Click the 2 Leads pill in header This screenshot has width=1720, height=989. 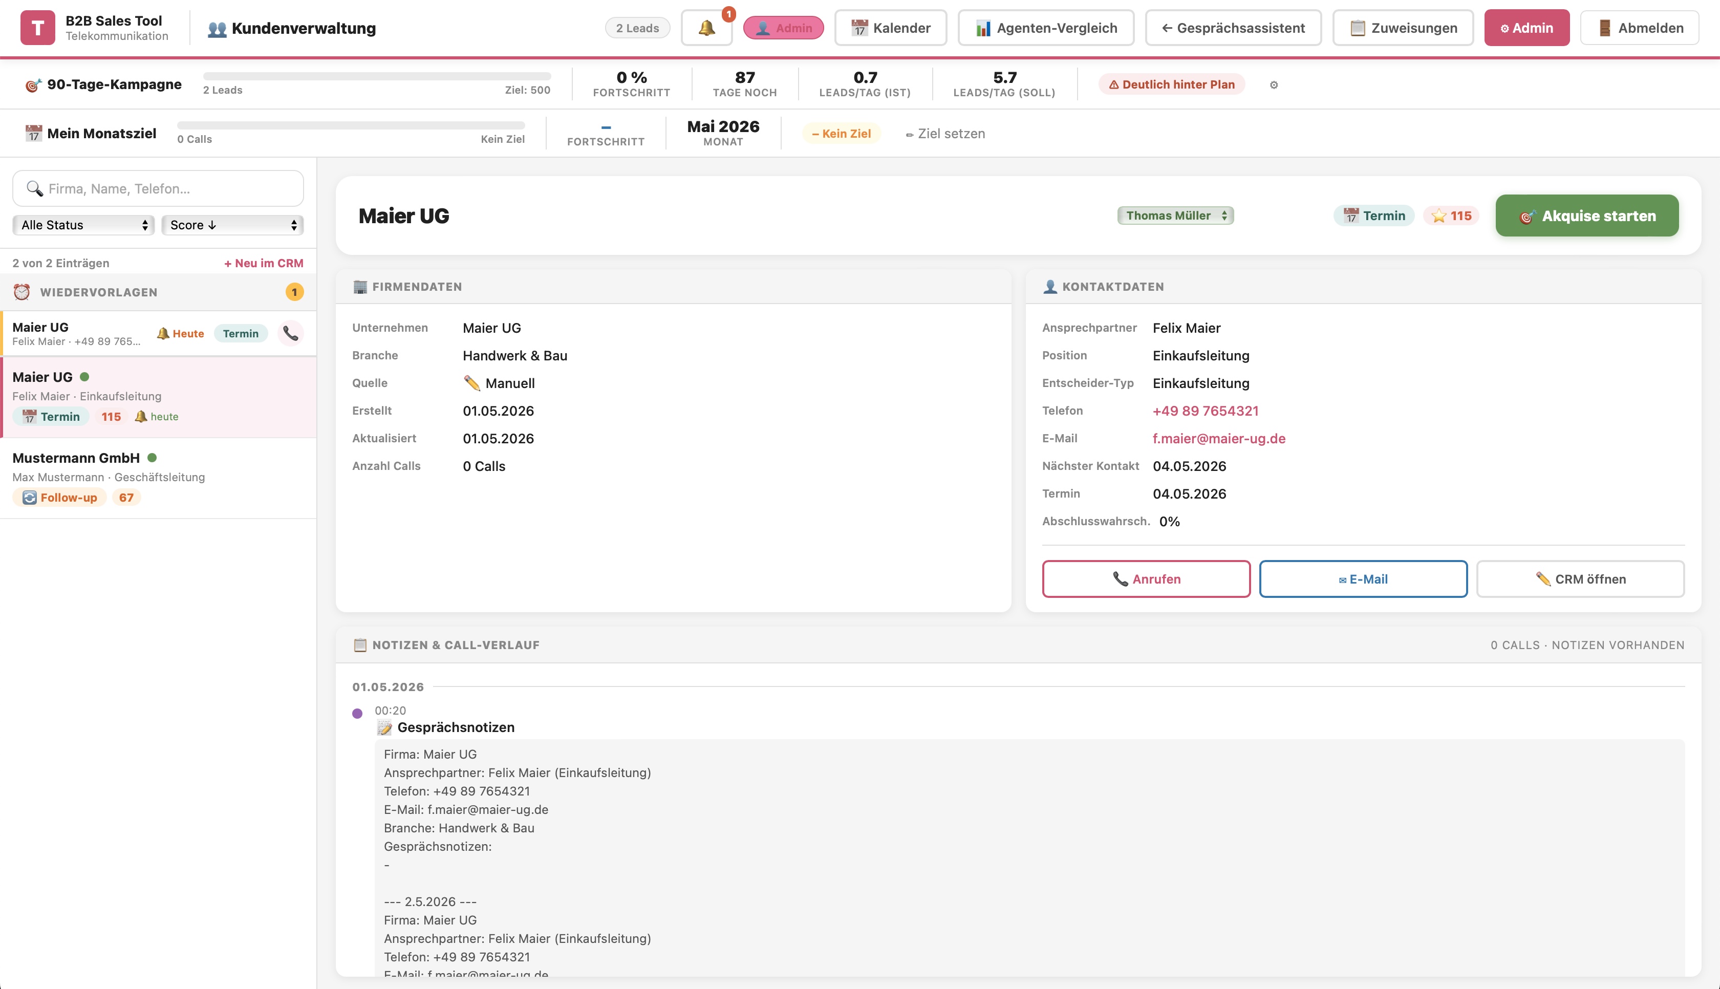tap(637, 28)
